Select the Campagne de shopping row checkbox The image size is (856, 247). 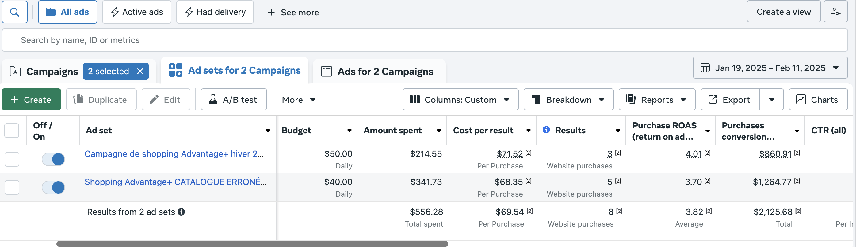(x=12, y=159)
